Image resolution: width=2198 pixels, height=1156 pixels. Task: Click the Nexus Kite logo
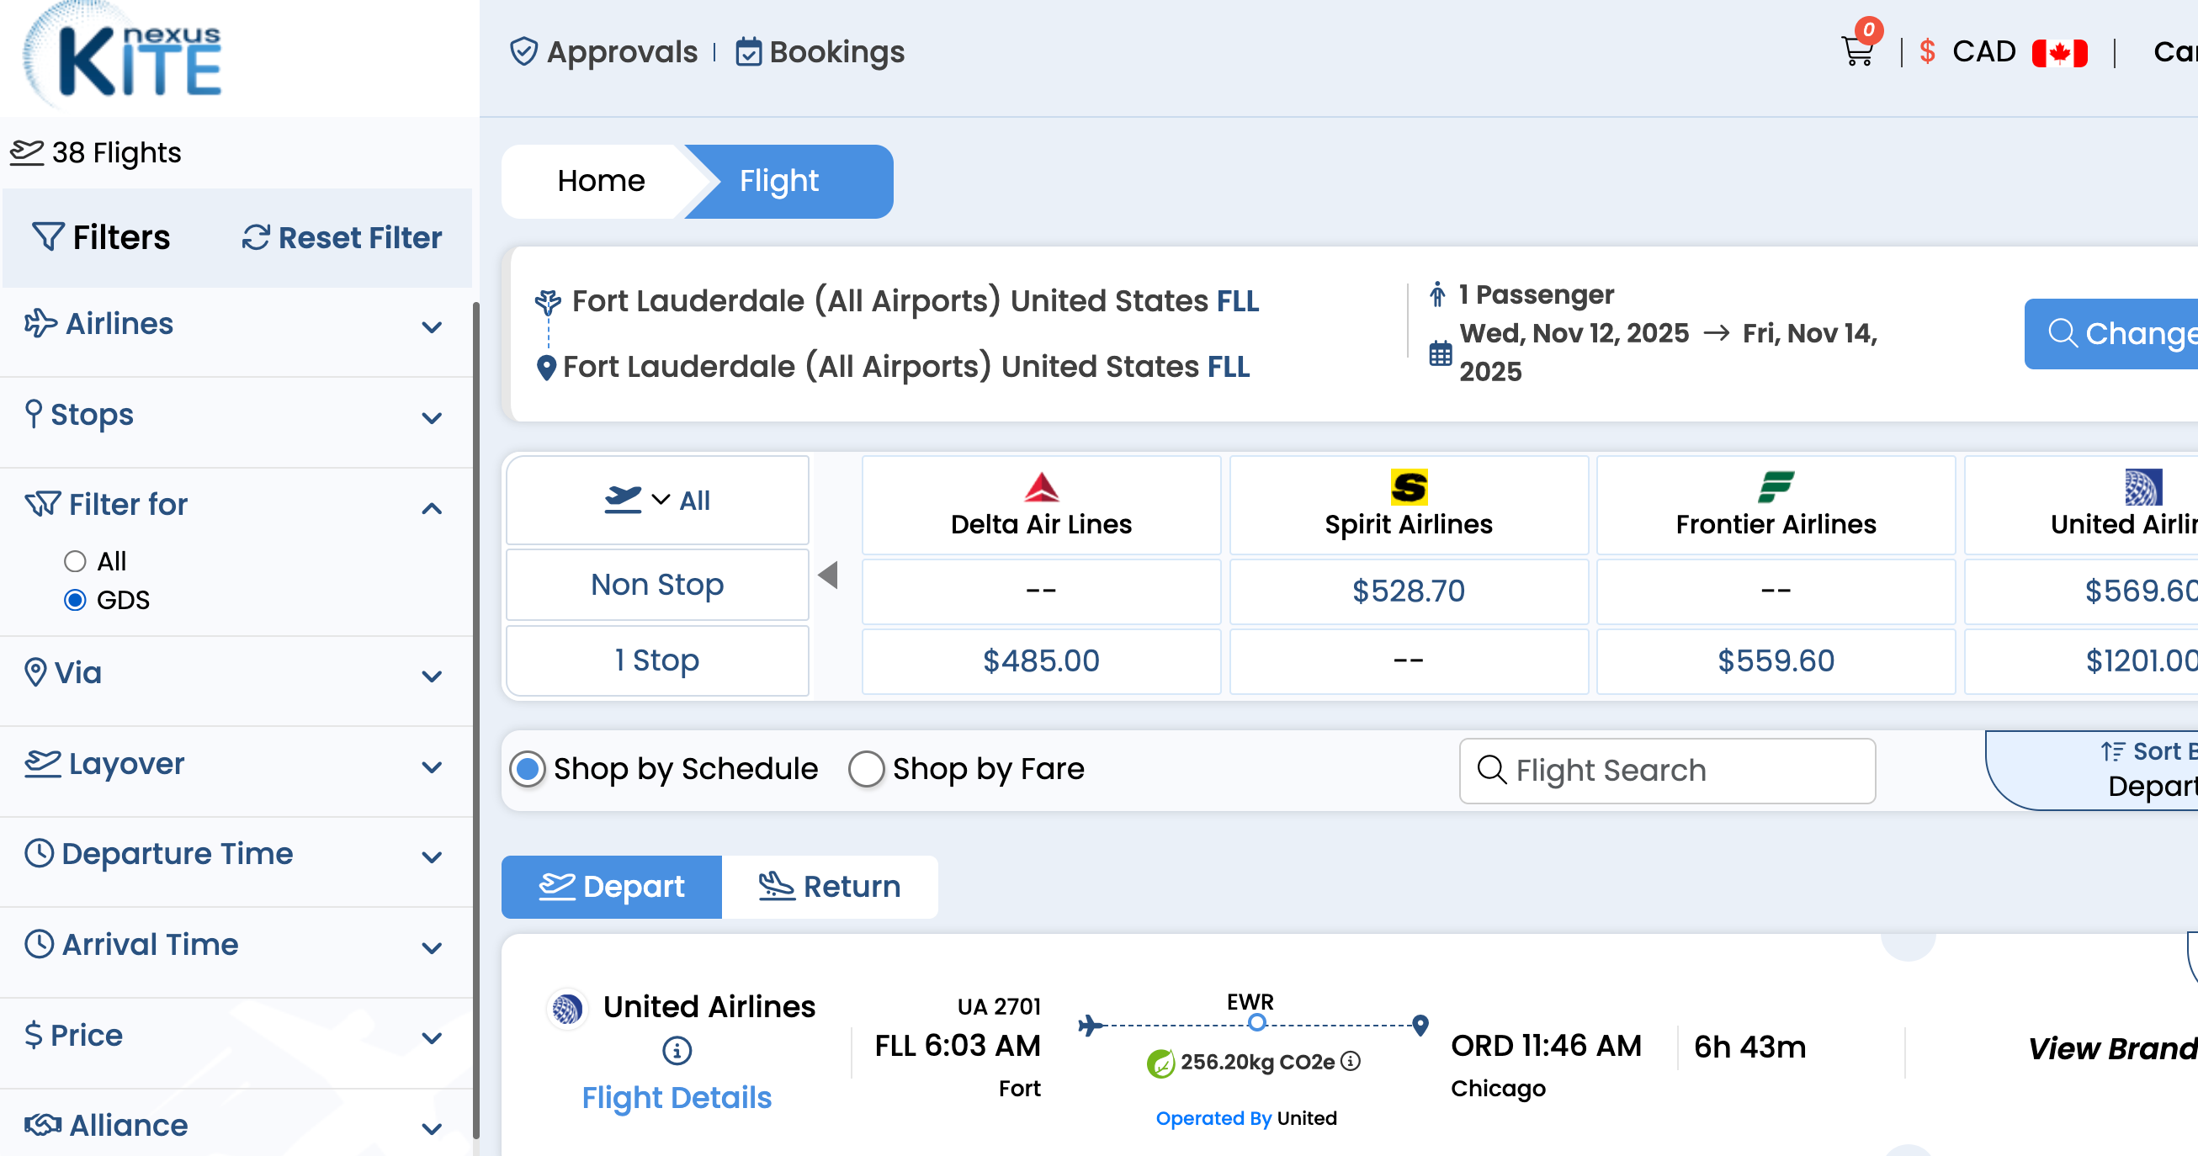(x=124, y=58)
